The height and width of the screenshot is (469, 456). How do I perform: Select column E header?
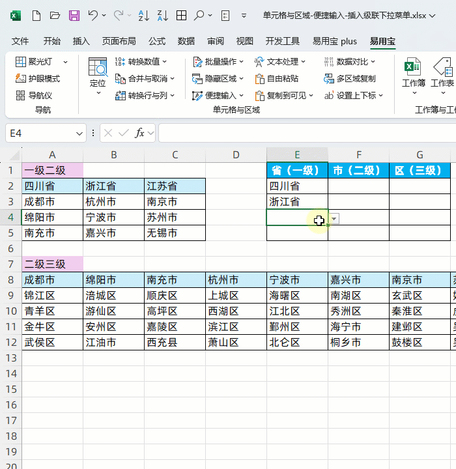(x=297, y=155)
